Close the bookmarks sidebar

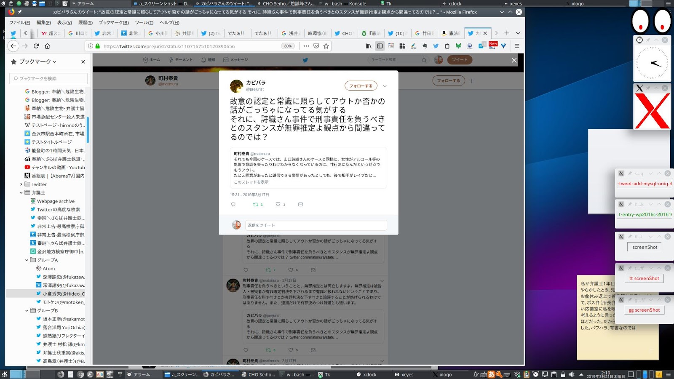pos(83,61)
